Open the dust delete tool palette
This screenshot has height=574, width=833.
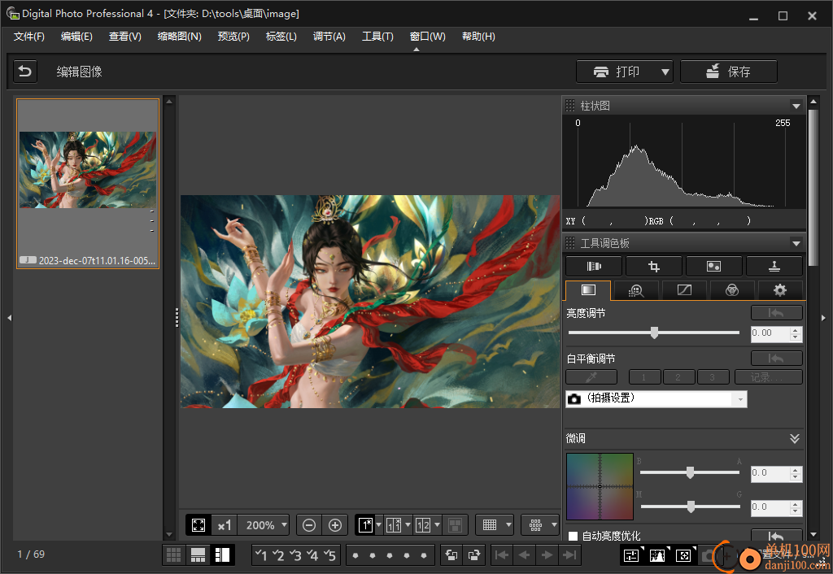tap(714, 266)
